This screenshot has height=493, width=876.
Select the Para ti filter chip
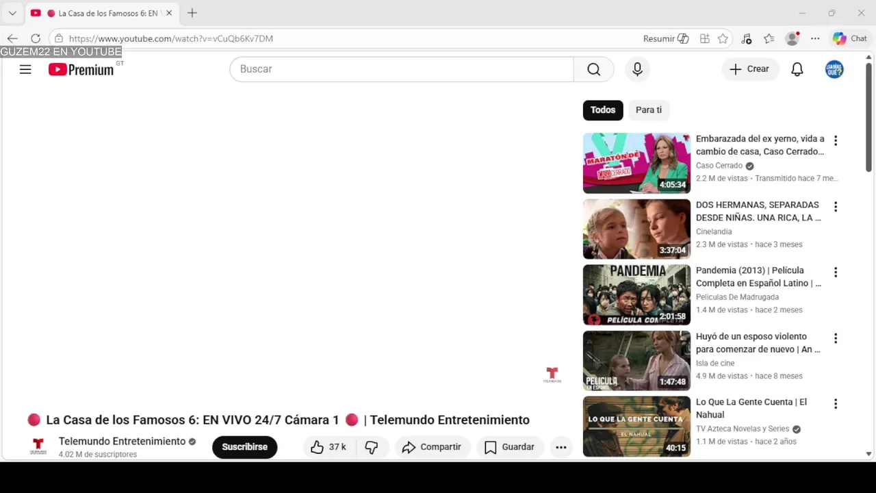649,110
